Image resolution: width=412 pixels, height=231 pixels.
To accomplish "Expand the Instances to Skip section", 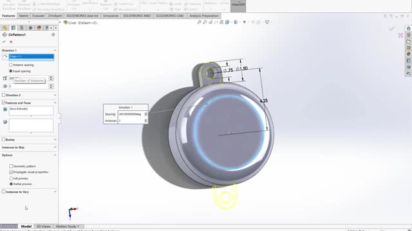I will coord(55,148).
